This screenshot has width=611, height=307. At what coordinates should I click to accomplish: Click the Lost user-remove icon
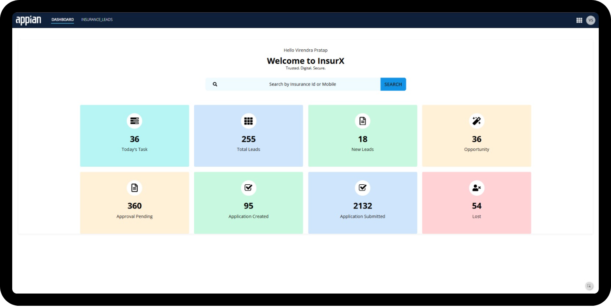pos(477,188)
